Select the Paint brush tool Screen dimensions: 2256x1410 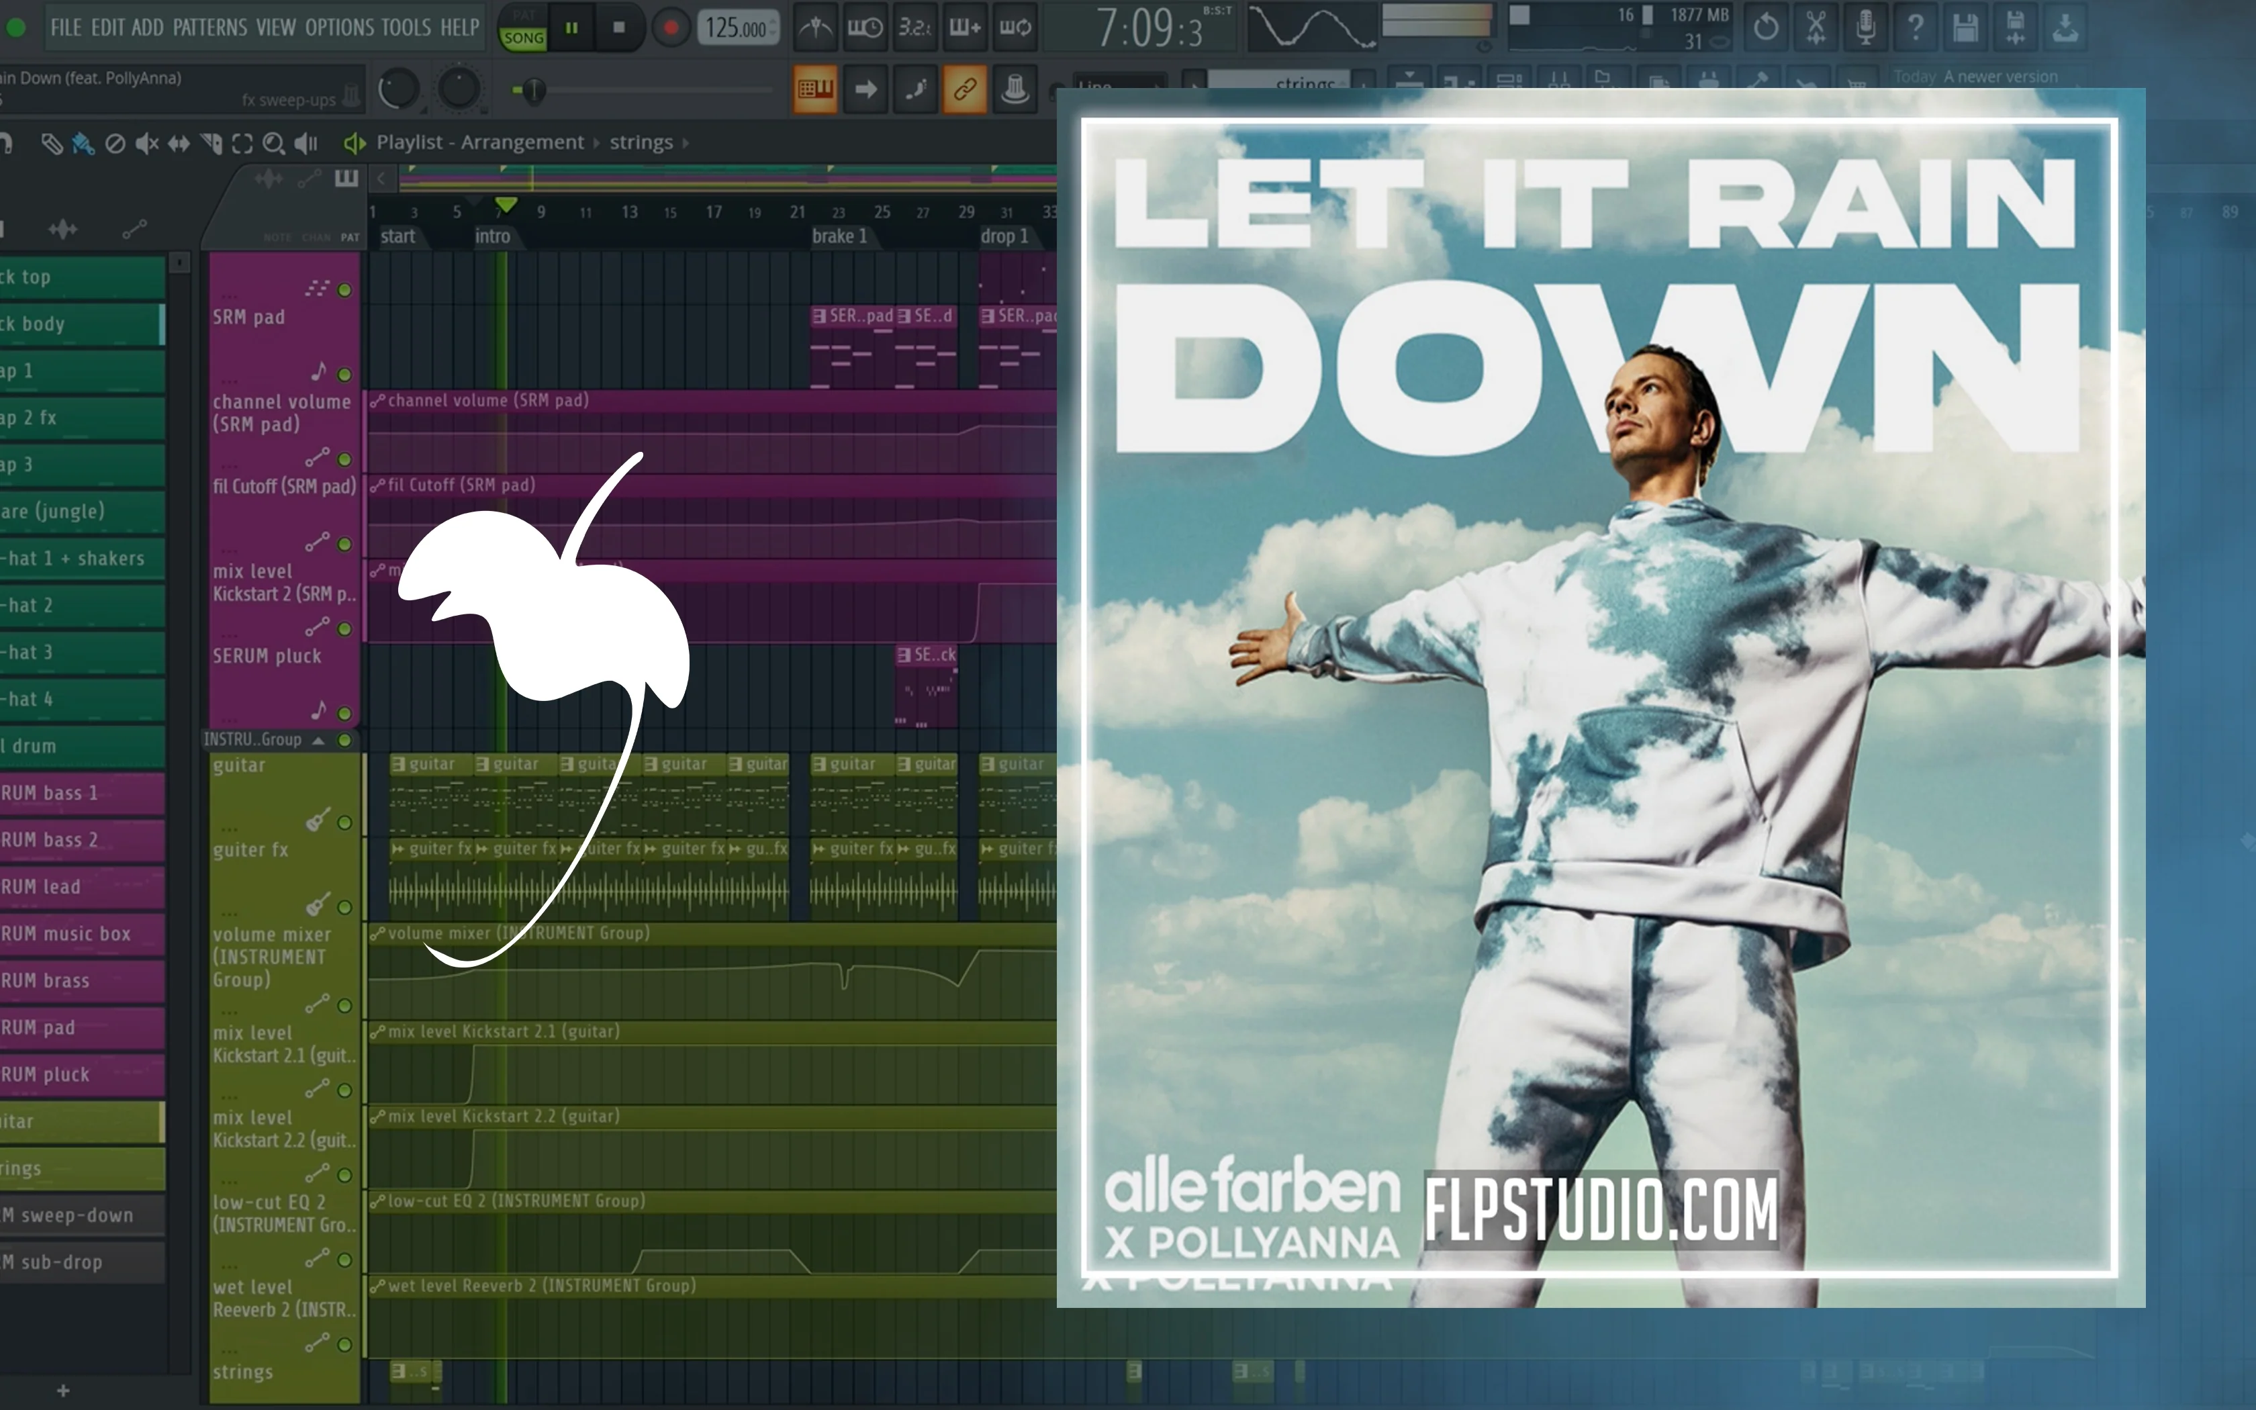tap(83, 144)
